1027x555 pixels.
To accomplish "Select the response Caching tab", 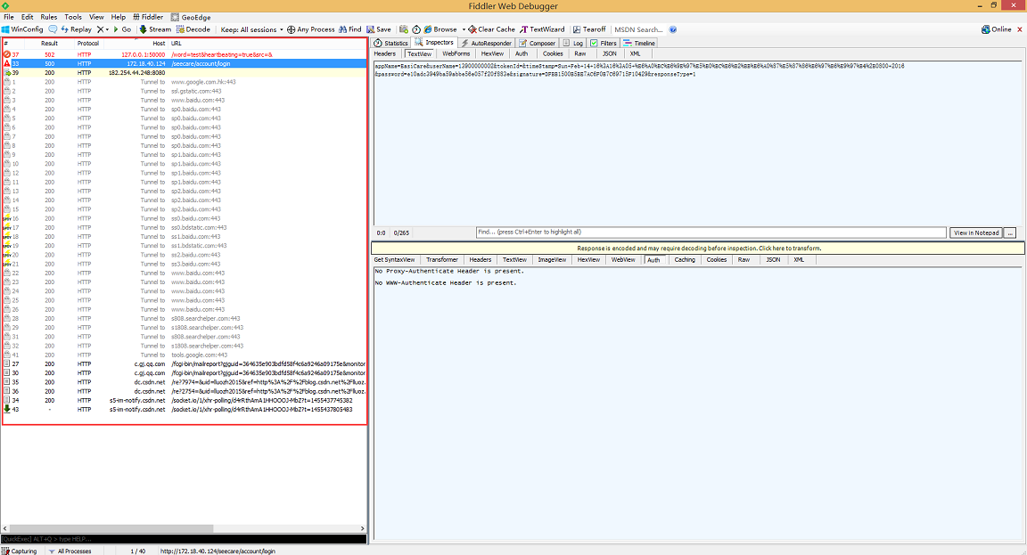I will coord(685,260).
